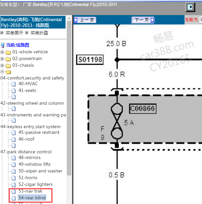Viewport: 202px width, 204px height.
Task: Open 47-park distance control
Action: click(x=26, y=152)
